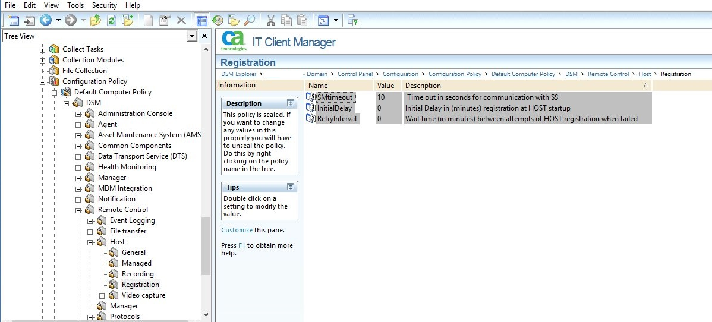Click the blue Back arrow toolbar icon
712x322 pixels.
46,21
